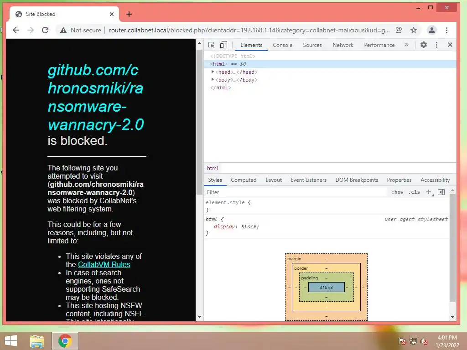Bookmark this page with the star
The width and height of the screenshot is (467, 350).
coord(413,30)
